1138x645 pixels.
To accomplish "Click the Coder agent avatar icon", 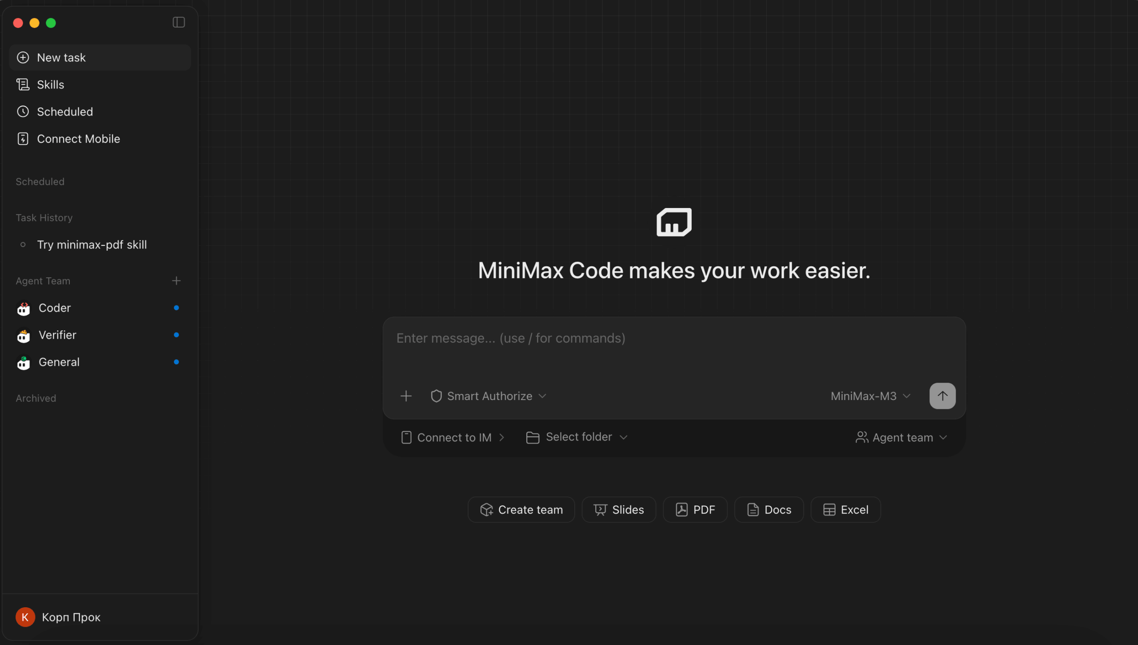I will click(24, 308).
